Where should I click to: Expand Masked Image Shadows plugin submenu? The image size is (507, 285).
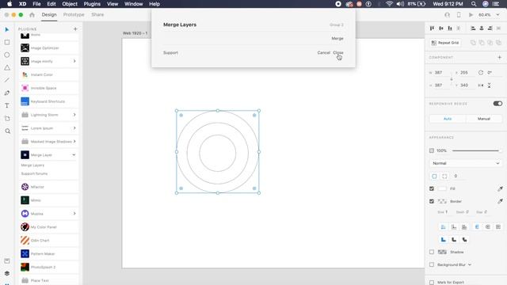(74, 142)
